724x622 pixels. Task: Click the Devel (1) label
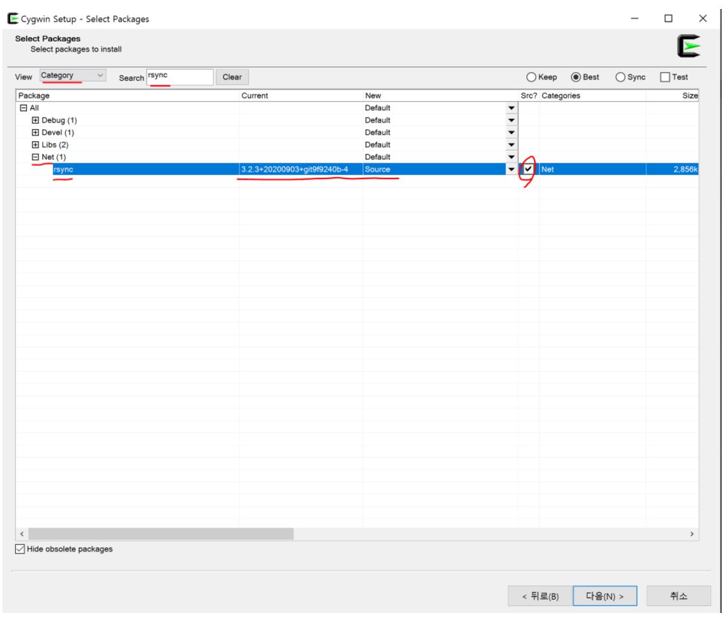tap(58, 132)
